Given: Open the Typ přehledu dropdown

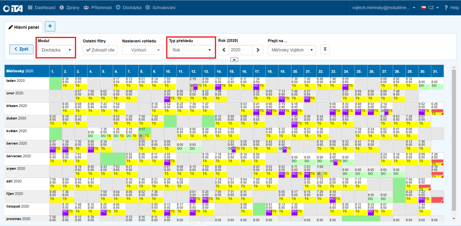Looking at the screenshot, I should click(191, 50).
